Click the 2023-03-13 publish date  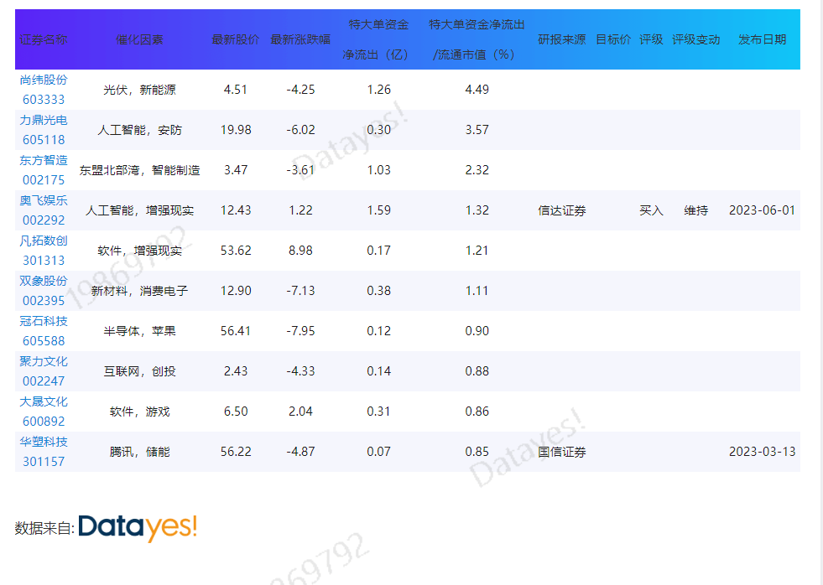click(x=762, y=452)
